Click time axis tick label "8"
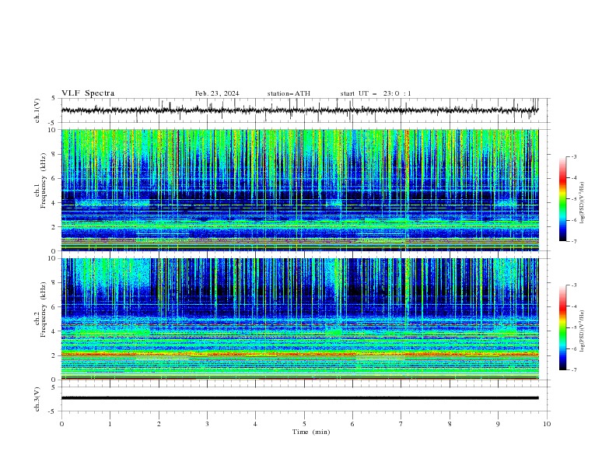This screenshot has width=616, height=476. coord(450,424)
